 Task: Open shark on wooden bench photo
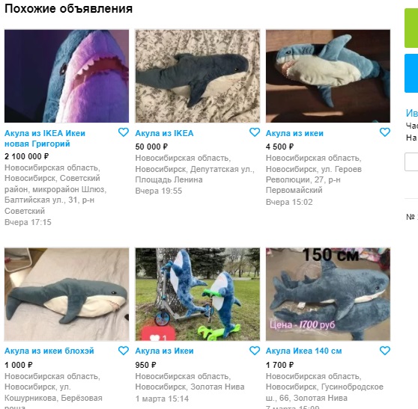pos(328,76)
